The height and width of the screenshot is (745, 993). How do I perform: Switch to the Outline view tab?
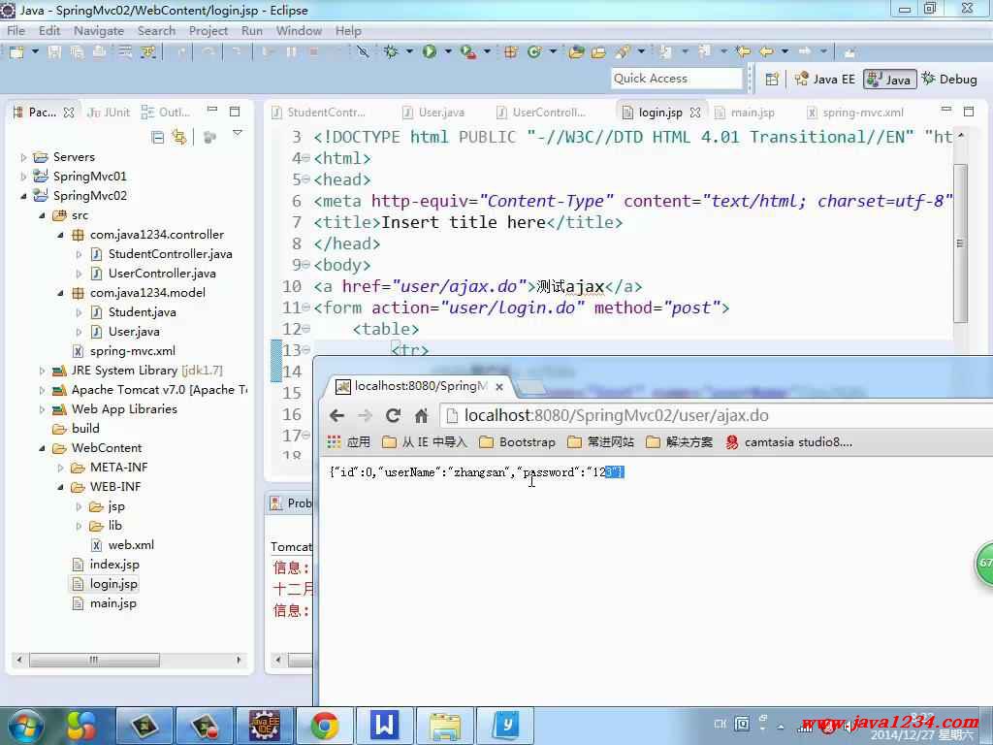pos(166,113)
